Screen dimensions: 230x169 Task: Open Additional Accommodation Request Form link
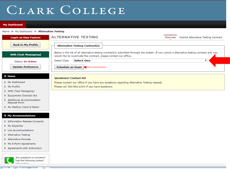24,101
